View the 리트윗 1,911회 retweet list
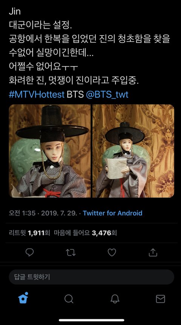Screen dimensions: 181x325 pos(29,233)
